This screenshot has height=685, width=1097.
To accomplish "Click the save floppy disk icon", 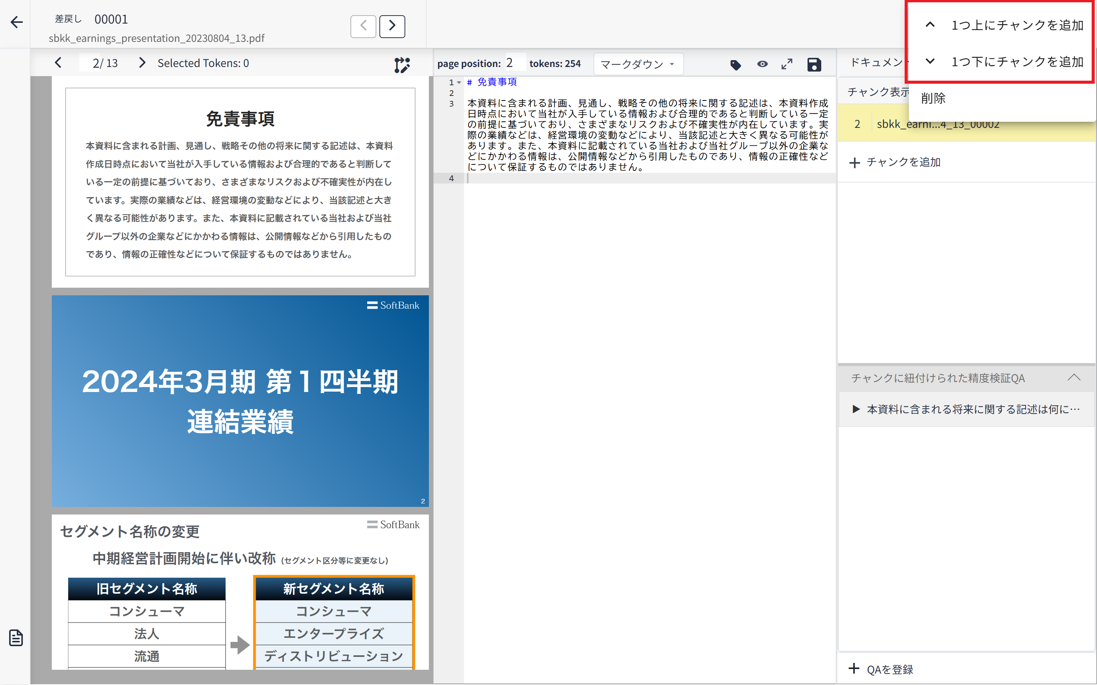I will click(x=814, y=65).
